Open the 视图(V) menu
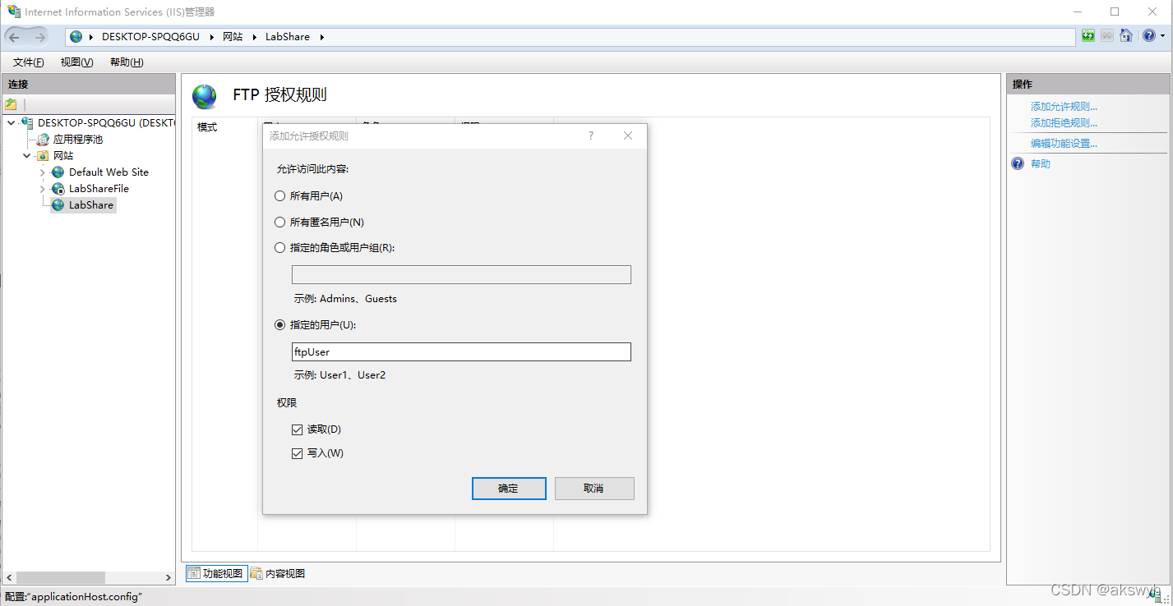Viewport: 1173px width, 606px height. tap(76, 62)
